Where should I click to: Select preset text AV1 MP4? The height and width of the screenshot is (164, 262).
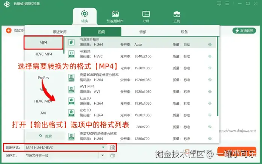click(x=87, y=86)
